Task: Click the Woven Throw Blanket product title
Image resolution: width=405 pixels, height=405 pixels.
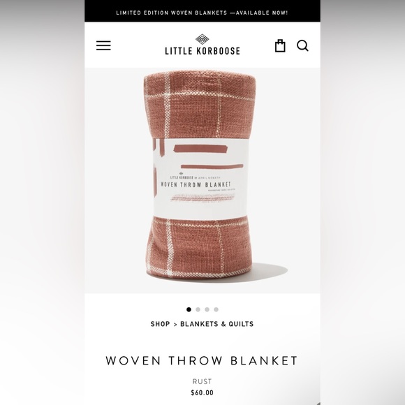Action: pyautogui.click(x=202, y=360)
